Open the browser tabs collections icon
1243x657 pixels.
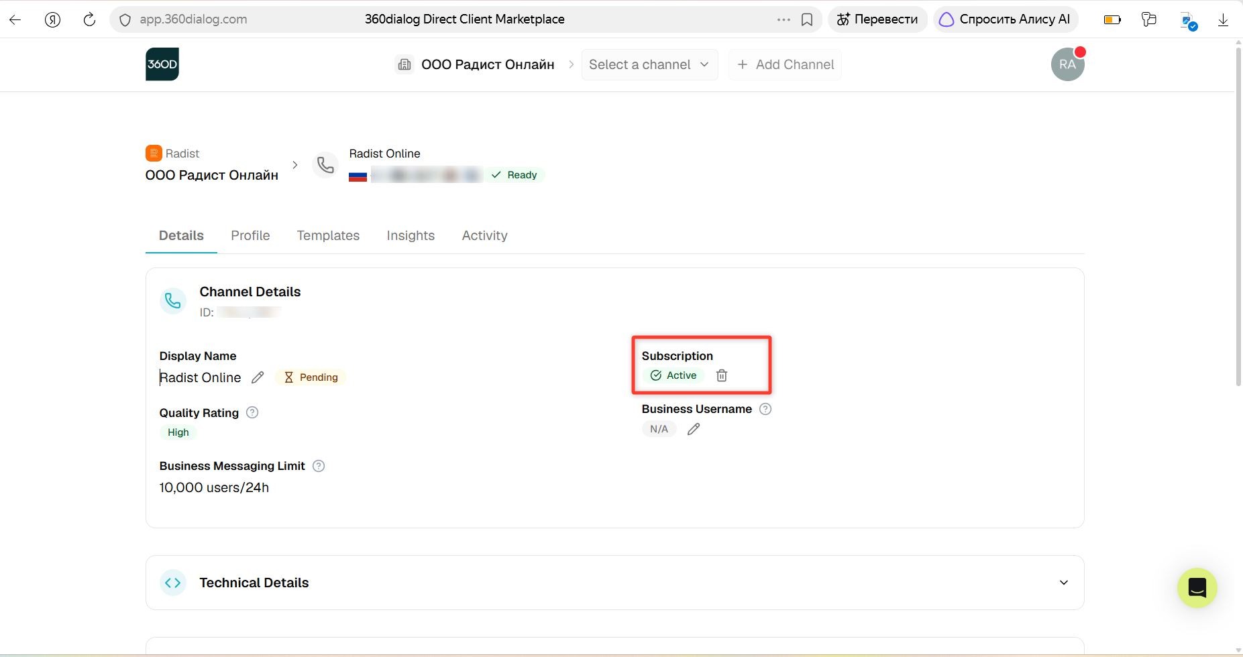(x=1149, y=19)
